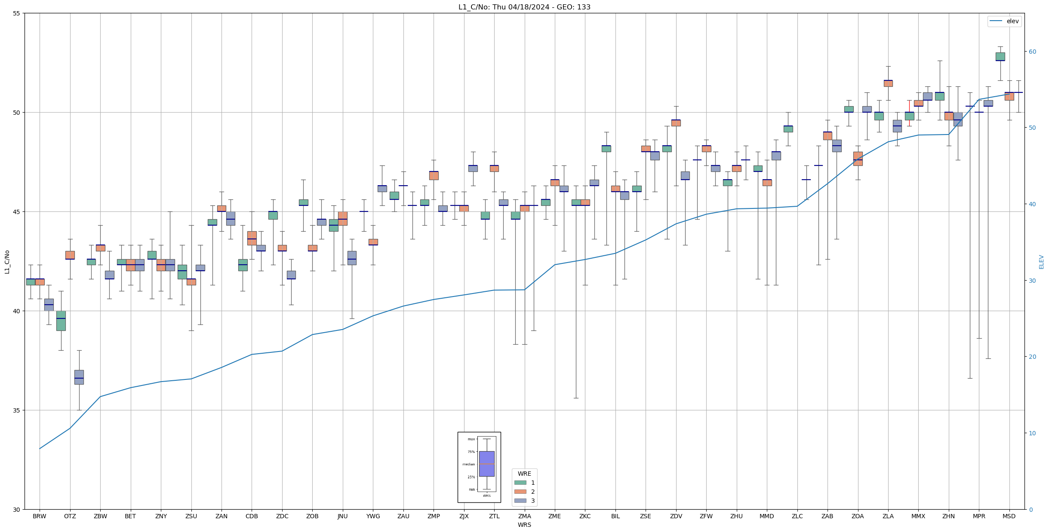Click the 'WRS' x-axis title
The width and height of the screenshot is (1049, 532).
tap(524, 525)
